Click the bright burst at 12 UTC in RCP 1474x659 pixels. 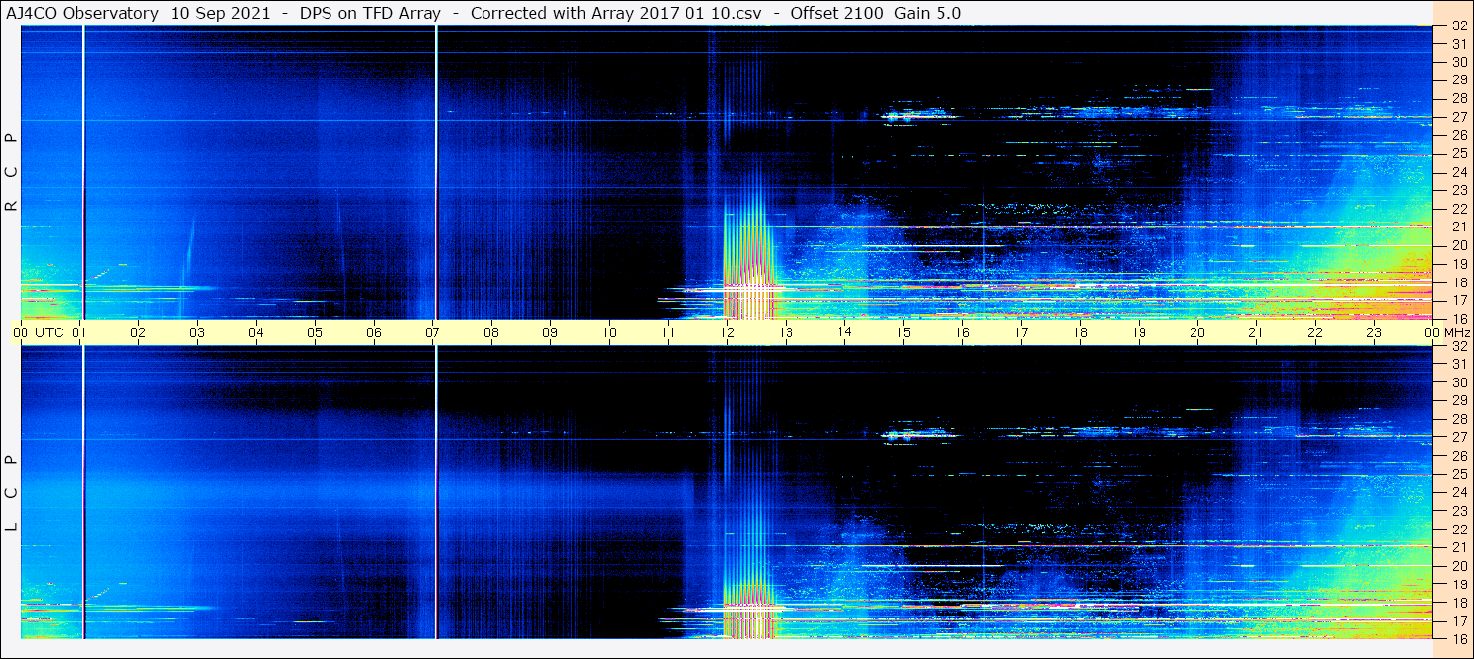pos(747,260)
